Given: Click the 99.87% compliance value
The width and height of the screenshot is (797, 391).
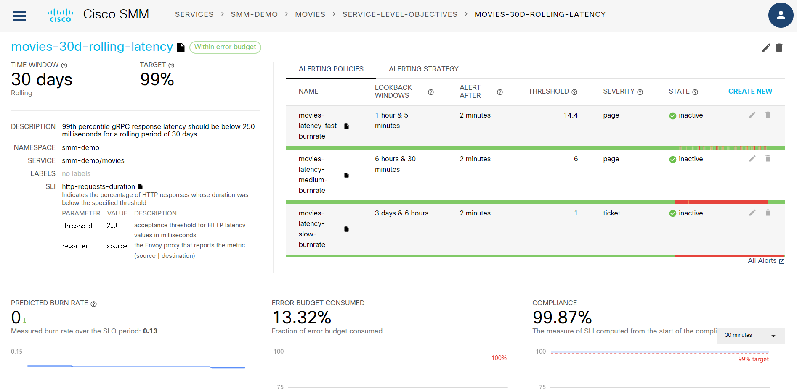Looking at the screenshot, I should [562, 317].
